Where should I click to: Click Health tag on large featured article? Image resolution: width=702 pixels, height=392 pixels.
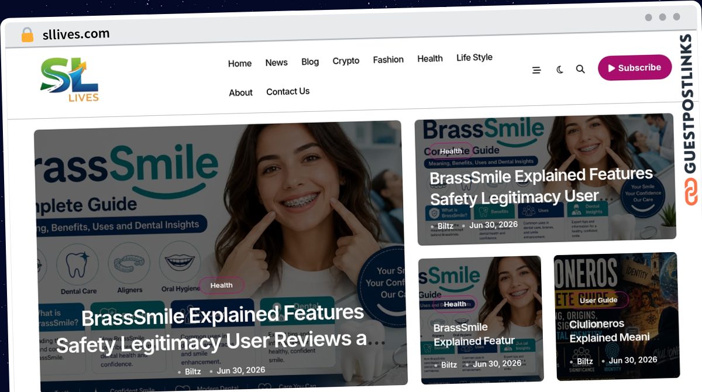221,285
